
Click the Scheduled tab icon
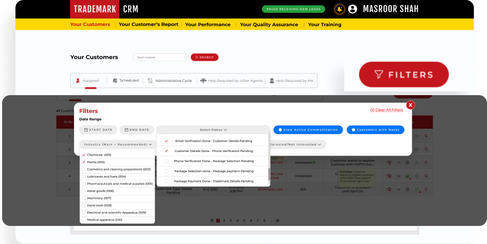[x=115, y=80]
